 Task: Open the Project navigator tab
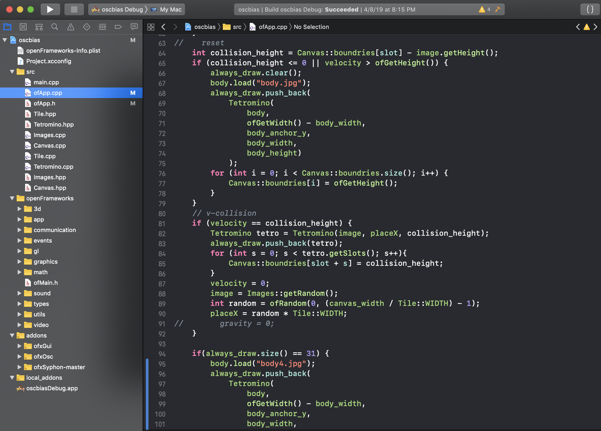[7, 27]
